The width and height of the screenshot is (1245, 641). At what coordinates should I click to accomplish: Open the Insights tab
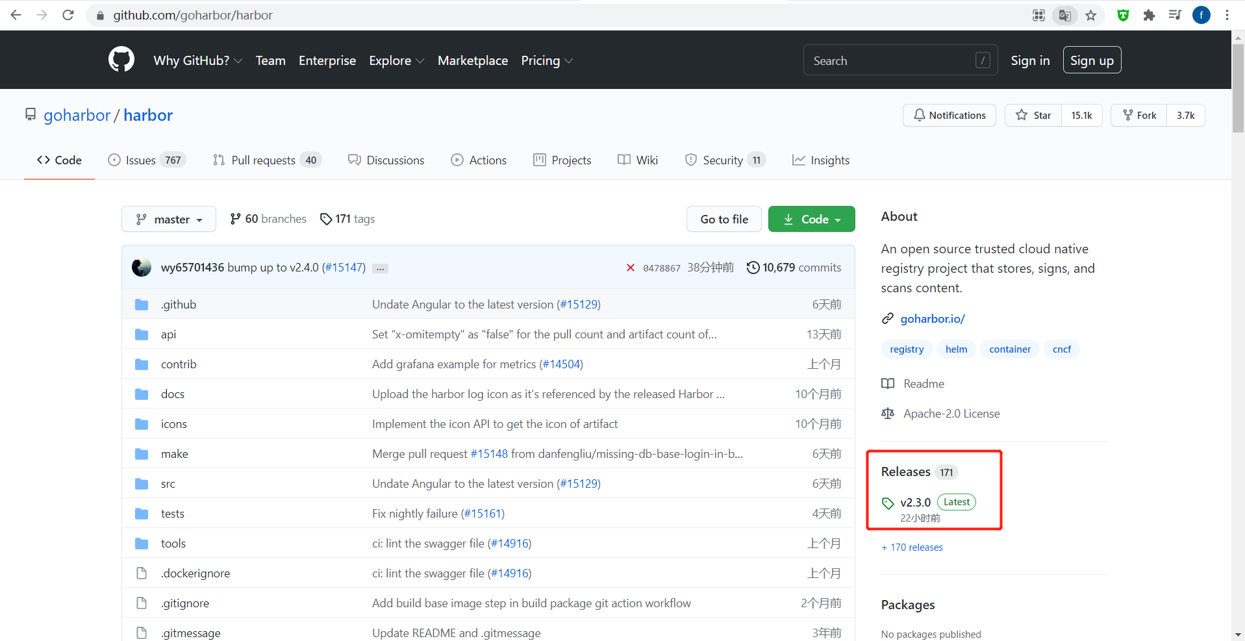pos(821,160)
